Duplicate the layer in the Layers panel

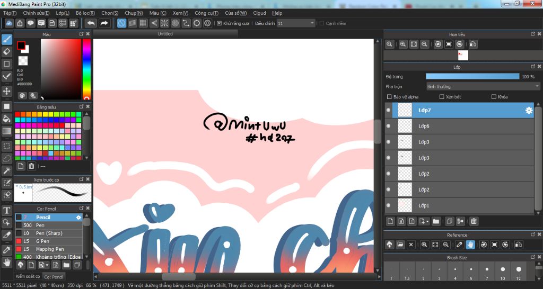click(450, 221)
